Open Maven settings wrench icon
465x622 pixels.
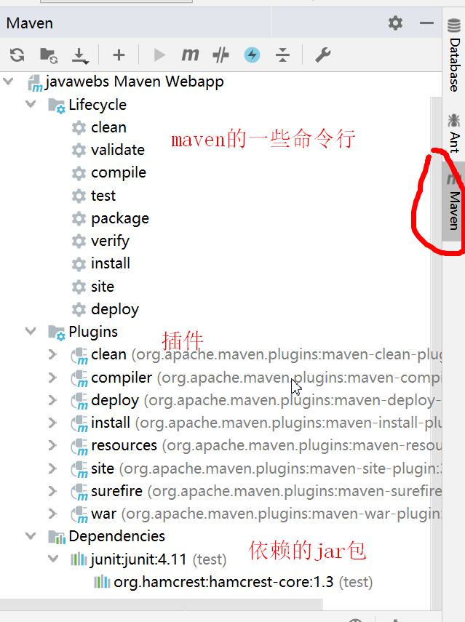(x=323, y=55)
